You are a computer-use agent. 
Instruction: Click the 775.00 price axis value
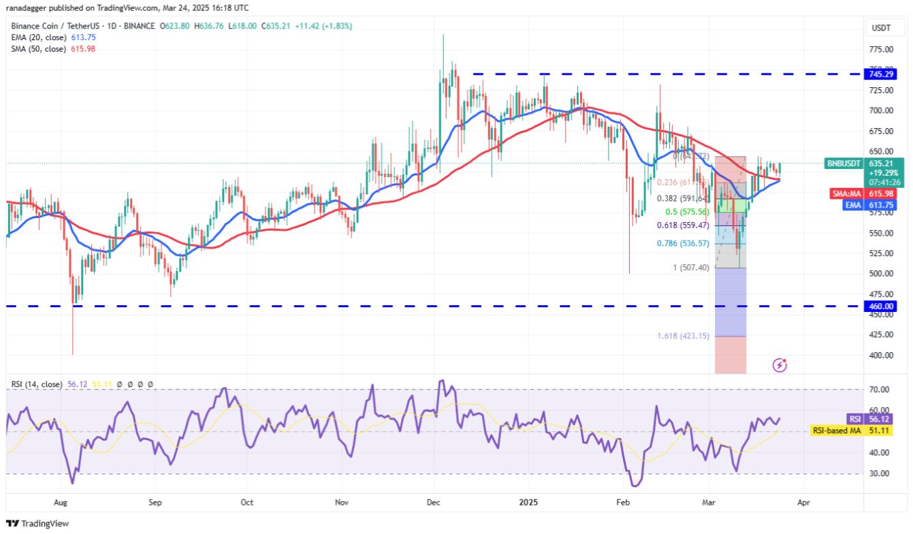(x=882, y=50)
